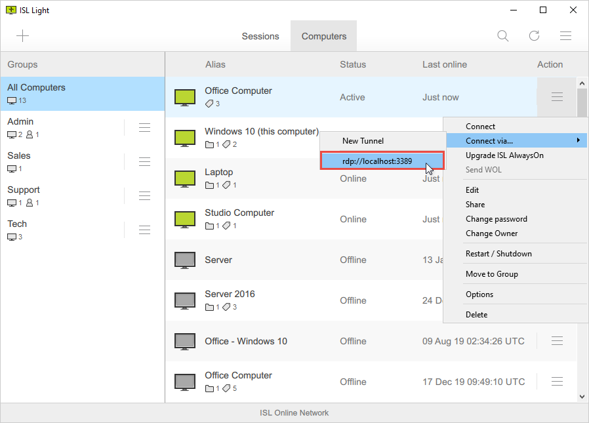Click Change password in the context menu
This screenshot has width=589, height=423.
[x=496, y=219]
